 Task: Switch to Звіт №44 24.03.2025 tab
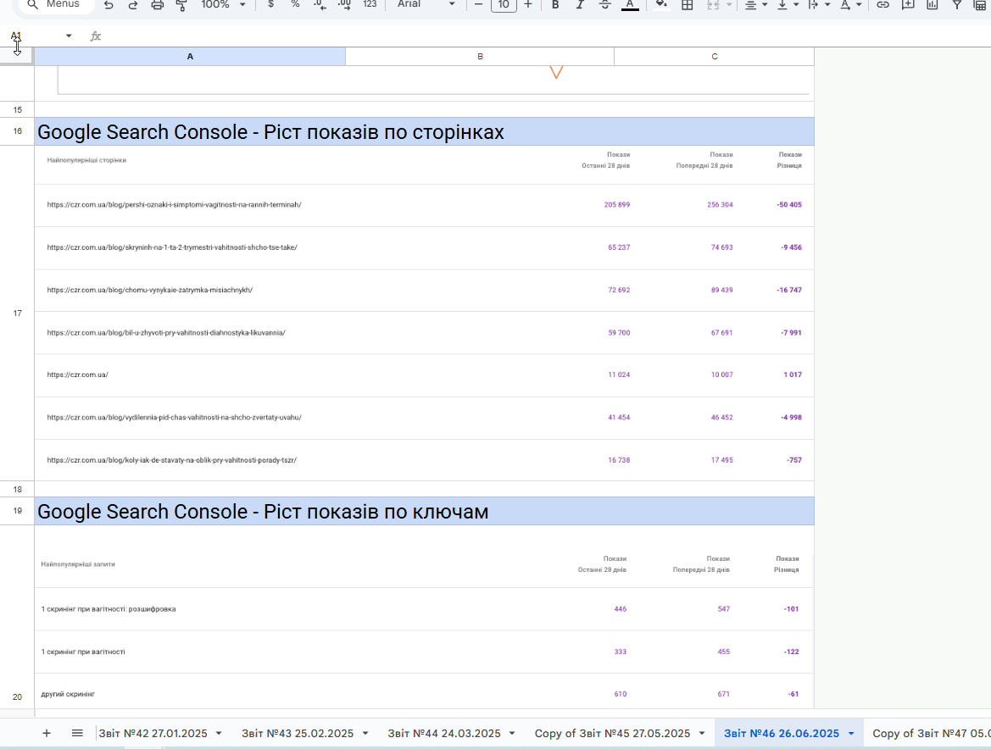pyautogui.click(x=443, y=733)
